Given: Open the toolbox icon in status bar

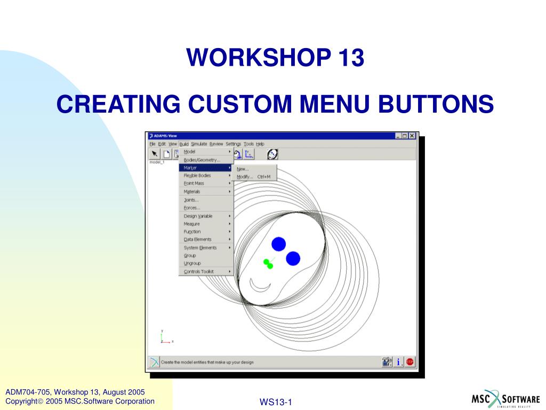Looking at the screenshot, I should click(x=387, y=362).
